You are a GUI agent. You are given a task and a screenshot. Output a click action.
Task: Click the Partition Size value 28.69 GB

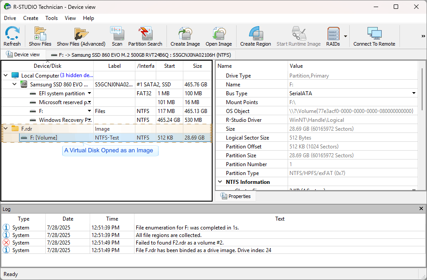pos(321,155)
